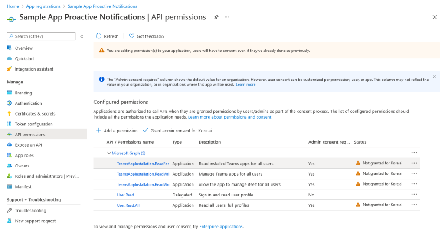The height and width of the screenshot is (231, 445).
Task: Click warning icon in the User.Read.All status
Action: click(x=358, y=205)
